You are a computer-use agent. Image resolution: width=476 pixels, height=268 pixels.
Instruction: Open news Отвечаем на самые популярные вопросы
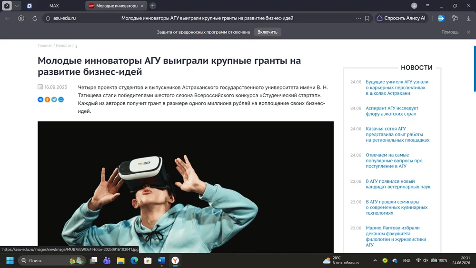394,160
